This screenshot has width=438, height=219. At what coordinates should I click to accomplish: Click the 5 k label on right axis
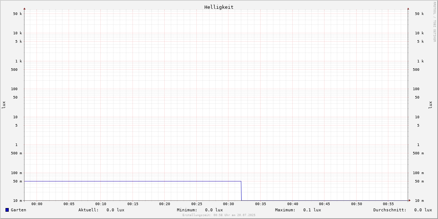tap(420, 42)
